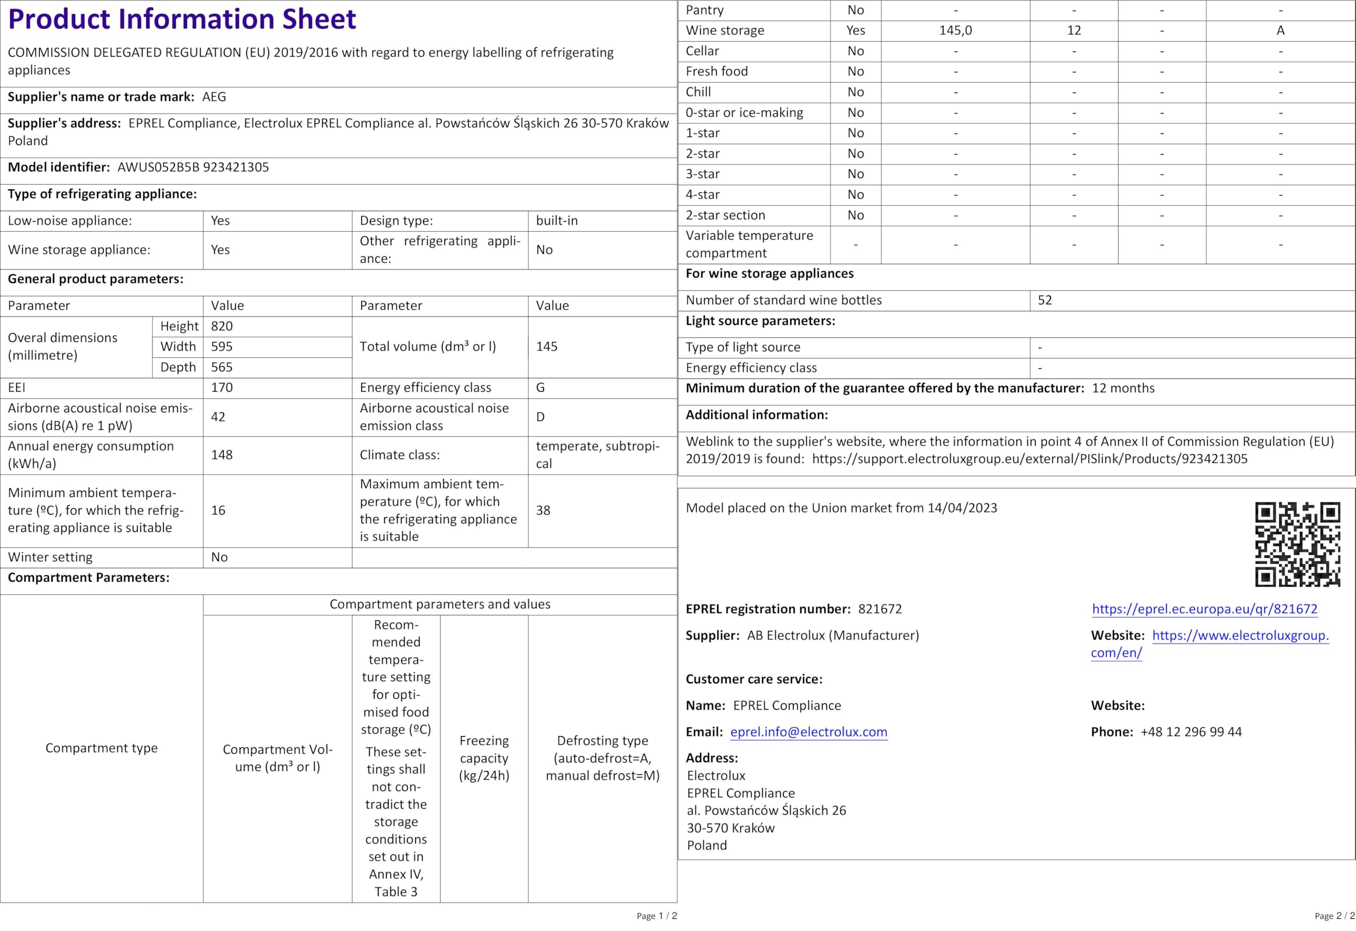Click the Number of standard wine bottles value 52
Screen dimensions: 1356x931
pyautogui.click(x=1045, y=301)
